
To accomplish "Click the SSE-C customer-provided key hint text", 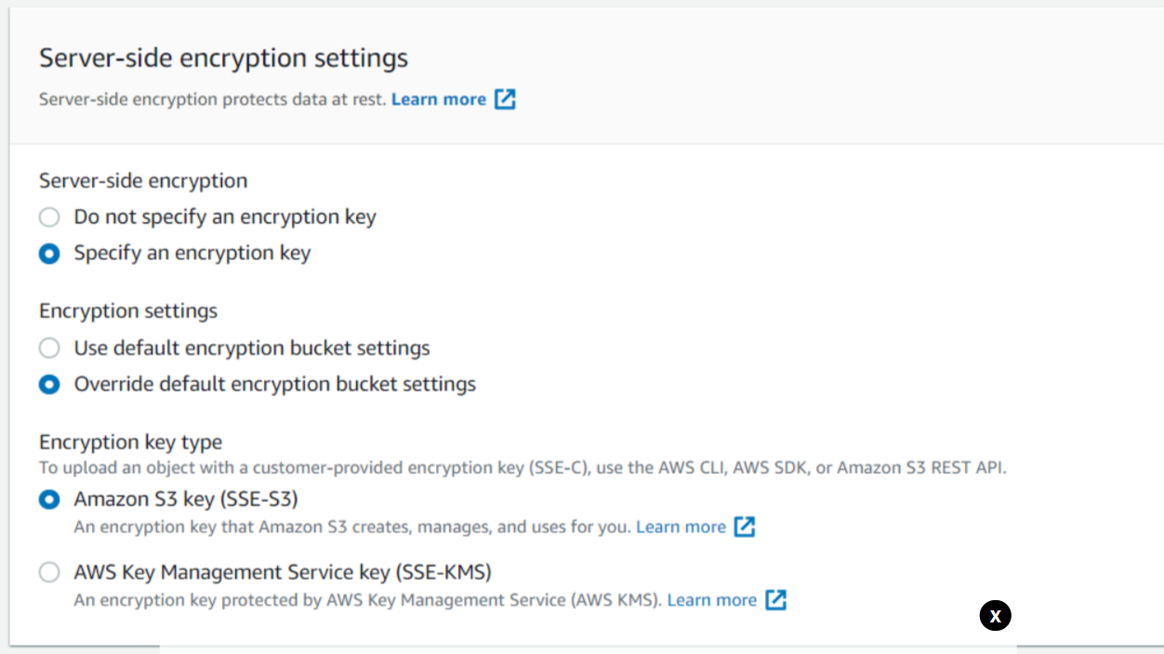I will point(522,468).
